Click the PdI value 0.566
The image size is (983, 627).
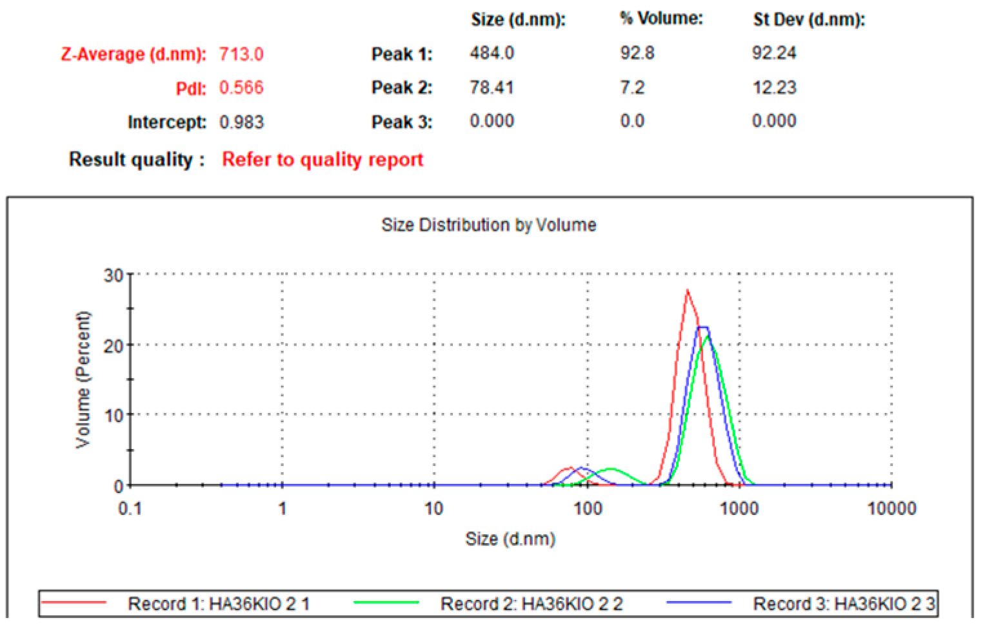[241, 88]
